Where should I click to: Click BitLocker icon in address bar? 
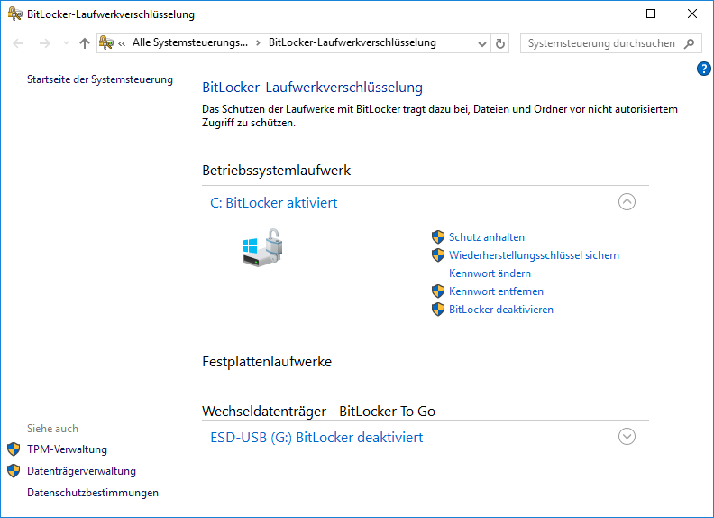click(106, 42)
